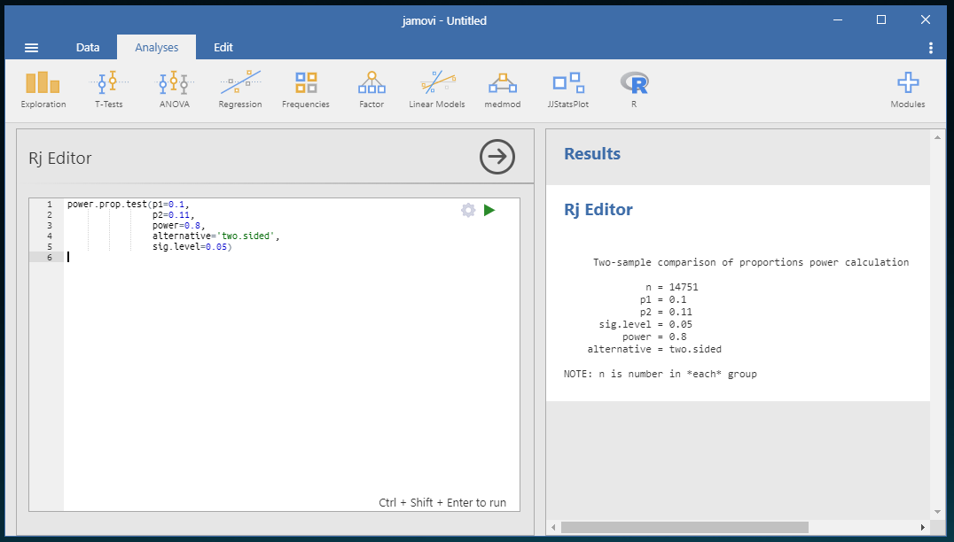Select the Analyses tab
Viewport: 954px width, 542px height.
156,48
